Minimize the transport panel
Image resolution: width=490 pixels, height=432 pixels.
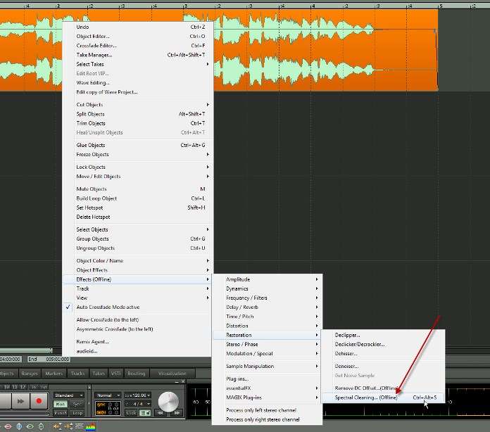click(177, 381)
